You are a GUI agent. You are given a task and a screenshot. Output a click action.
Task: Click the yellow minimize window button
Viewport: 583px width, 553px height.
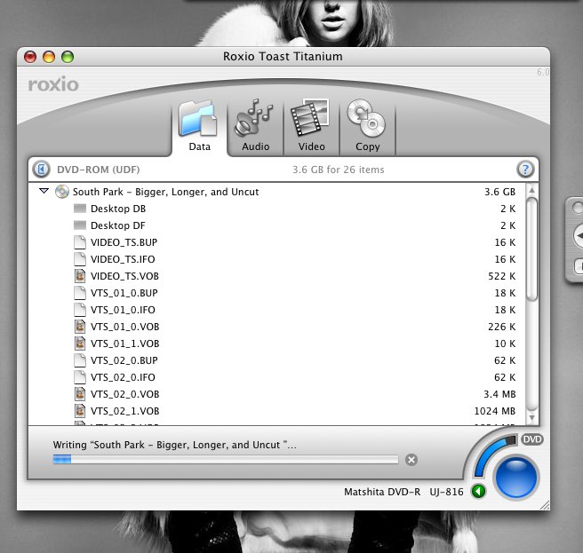(49, 57)
